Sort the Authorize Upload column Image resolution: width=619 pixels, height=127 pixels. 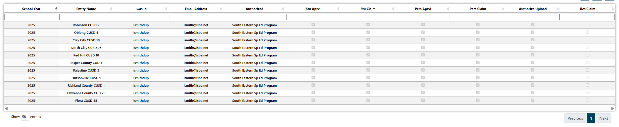(x=558, y=9)
